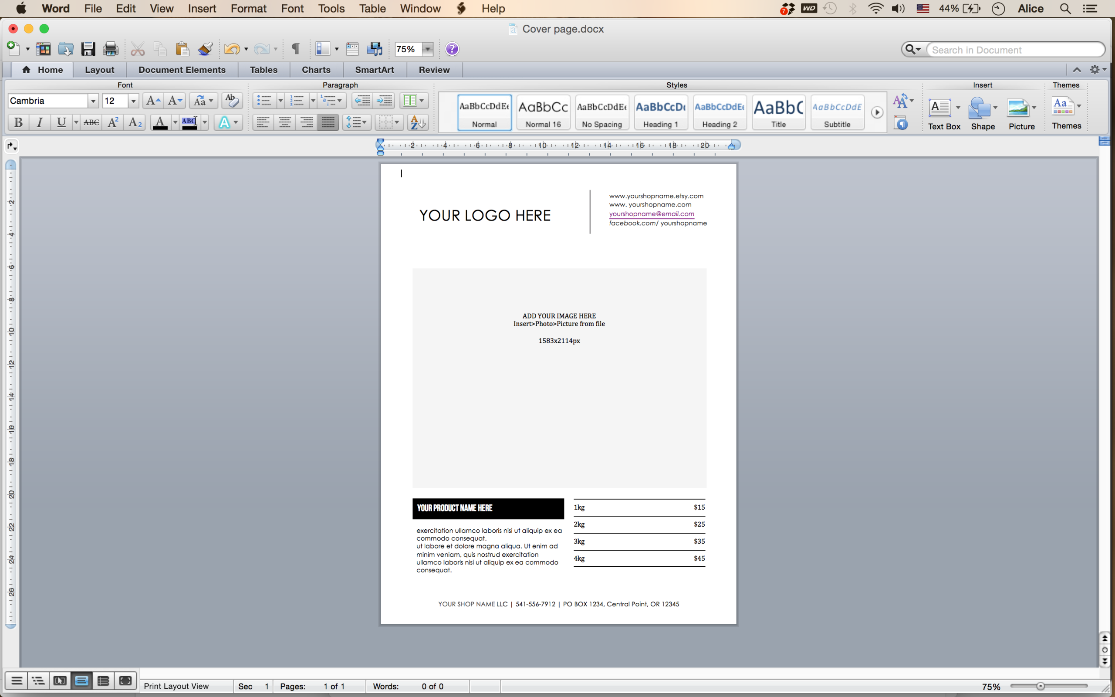Switch to the Document Elements tab
This screenshot has width=1115, height=697.
click(182, 70)
